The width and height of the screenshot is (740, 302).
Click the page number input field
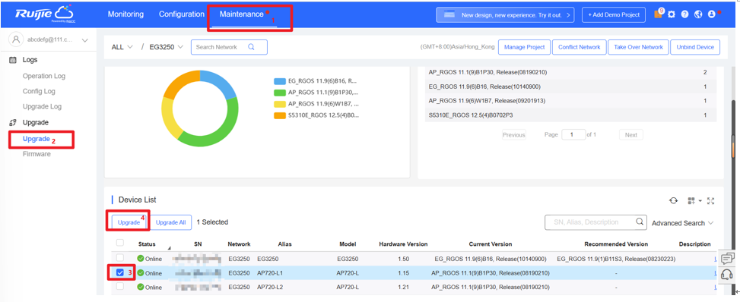(x=573, y=135)
